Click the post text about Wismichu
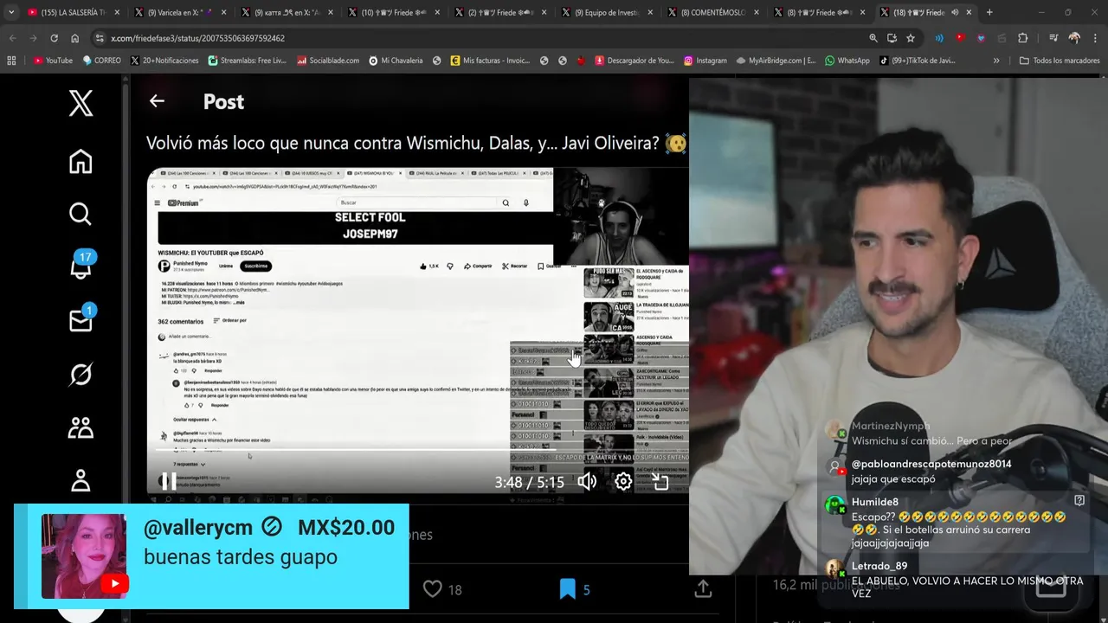Viewport: 1108px width, 623px height. (x=403, y=143)
